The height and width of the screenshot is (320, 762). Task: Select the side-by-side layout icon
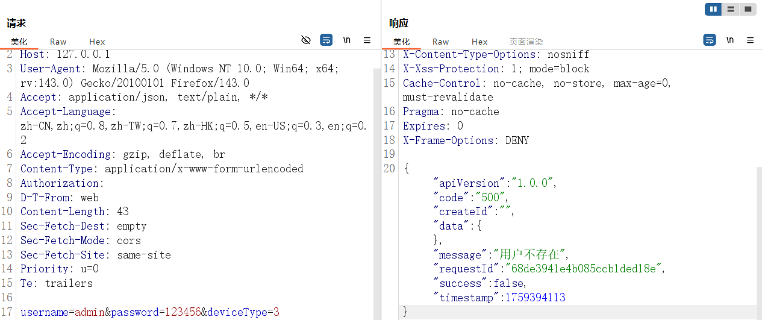(714, 9)
